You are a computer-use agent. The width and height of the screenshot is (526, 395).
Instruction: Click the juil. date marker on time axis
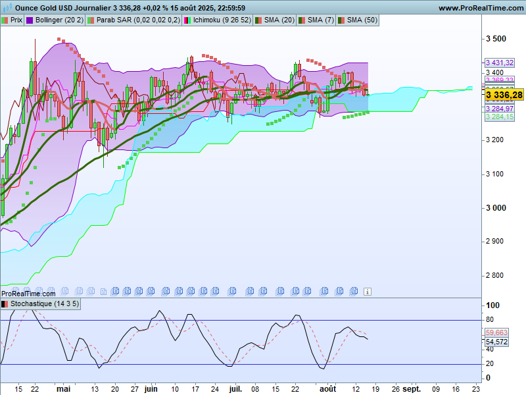pyautogui.click(x=235, y=389)
